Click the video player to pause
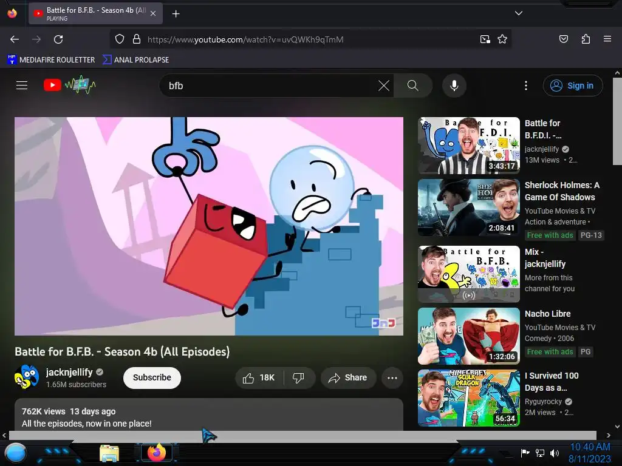 click(209, 226)
